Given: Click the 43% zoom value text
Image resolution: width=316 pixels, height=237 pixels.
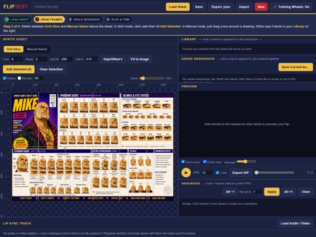Looking at the screenshot, I should [169, 78].
